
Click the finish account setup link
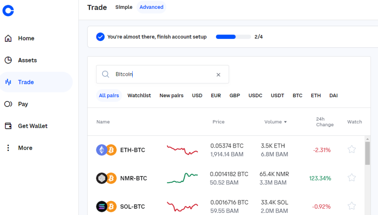[157, 37]
